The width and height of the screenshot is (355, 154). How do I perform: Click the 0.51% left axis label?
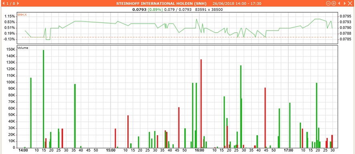(x=10, y=28)
